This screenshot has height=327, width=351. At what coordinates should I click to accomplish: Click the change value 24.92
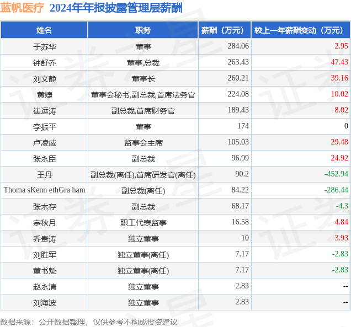339,158
